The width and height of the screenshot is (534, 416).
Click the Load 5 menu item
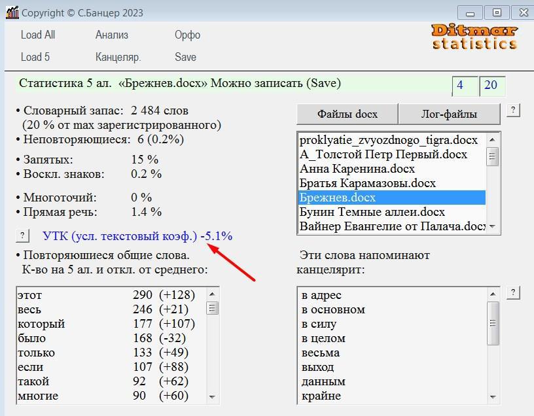[35, 57]
